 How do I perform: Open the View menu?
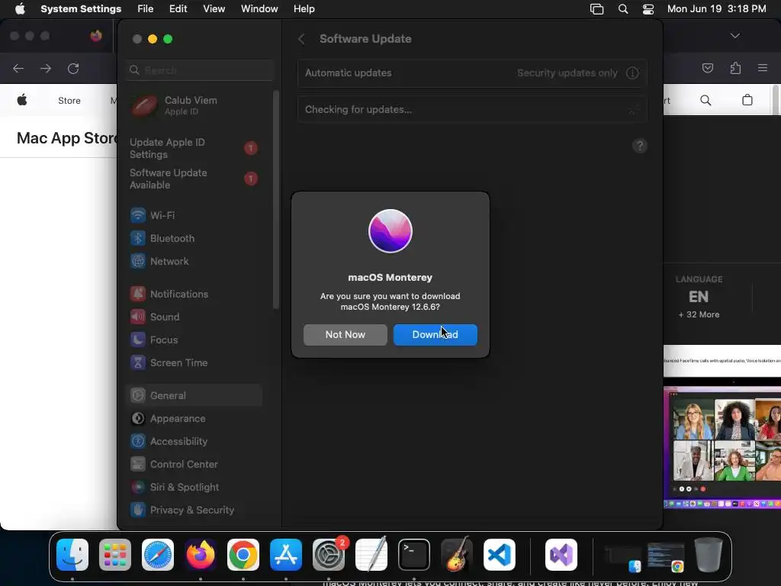(x=214, y=9)
